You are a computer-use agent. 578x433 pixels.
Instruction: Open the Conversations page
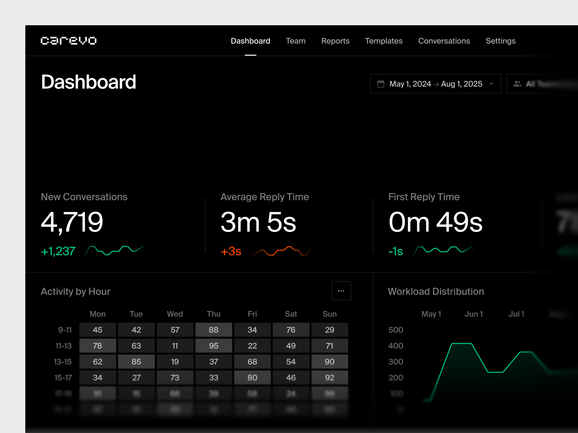click(444, 41)
